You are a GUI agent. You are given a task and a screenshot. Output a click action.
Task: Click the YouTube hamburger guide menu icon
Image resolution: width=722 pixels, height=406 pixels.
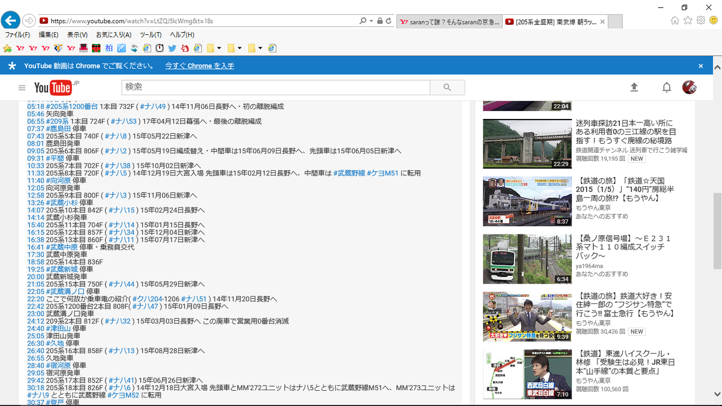tap(22, 87)
